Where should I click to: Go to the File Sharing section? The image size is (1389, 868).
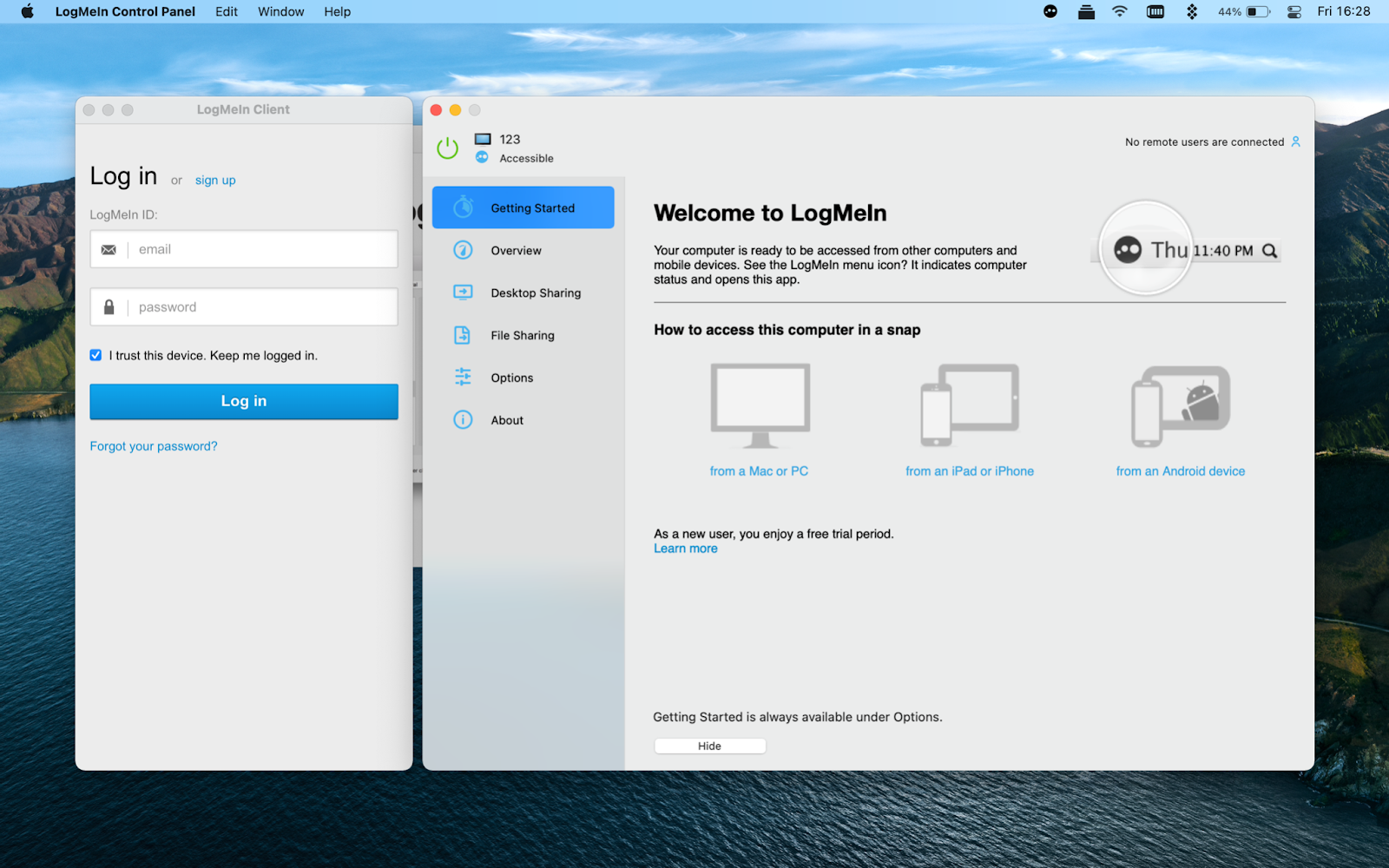click(x=523, y=335)
